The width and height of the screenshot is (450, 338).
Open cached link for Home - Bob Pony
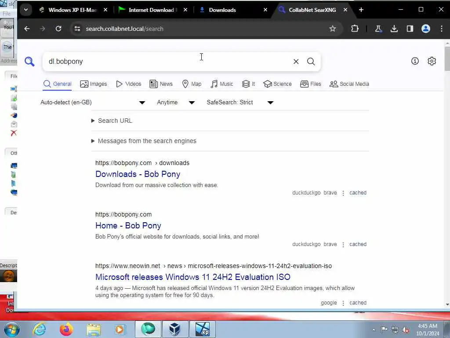[358, 244]
